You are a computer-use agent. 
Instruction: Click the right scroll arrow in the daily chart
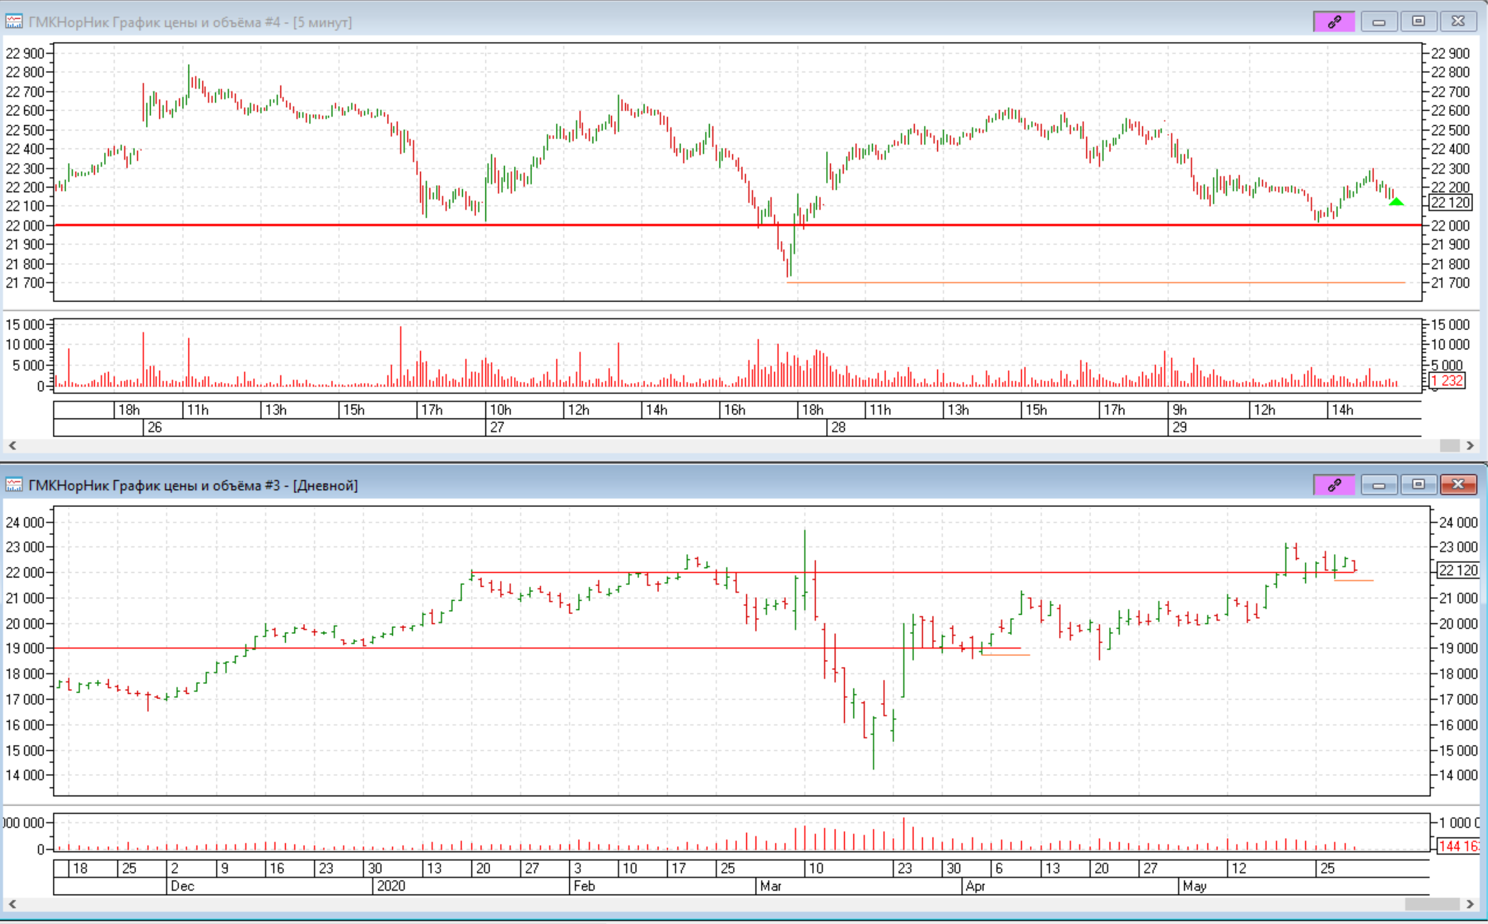pos(1470,904)
